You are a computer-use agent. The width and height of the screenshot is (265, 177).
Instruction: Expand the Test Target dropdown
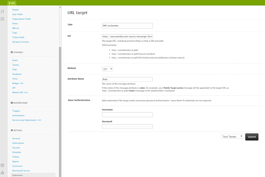(232, 136)
